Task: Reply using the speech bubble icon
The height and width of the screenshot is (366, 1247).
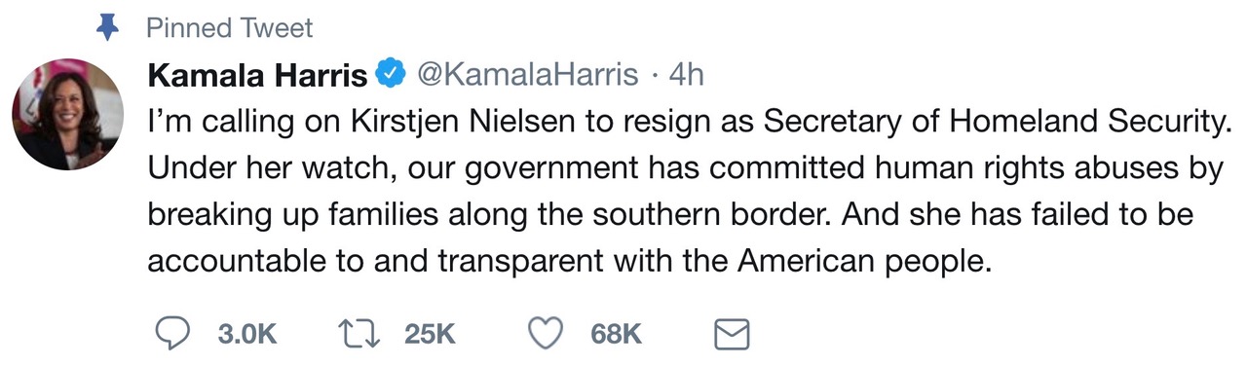Action: pyautogui.click(x=172, y=334)
